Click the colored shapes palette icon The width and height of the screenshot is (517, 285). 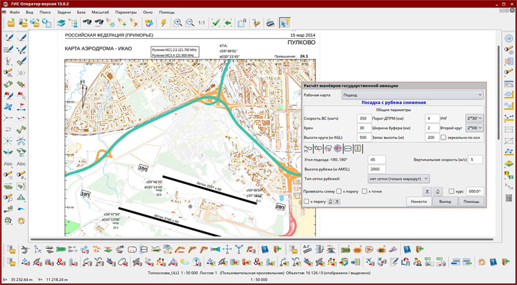(149, 23)
